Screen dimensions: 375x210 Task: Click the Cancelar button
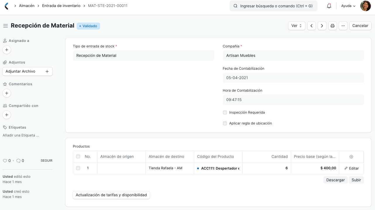(360, 26)
